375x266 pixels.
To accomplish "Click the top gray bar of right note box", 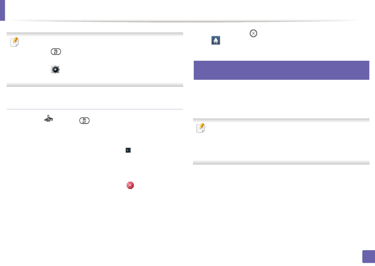I will [x=281, y=120].
